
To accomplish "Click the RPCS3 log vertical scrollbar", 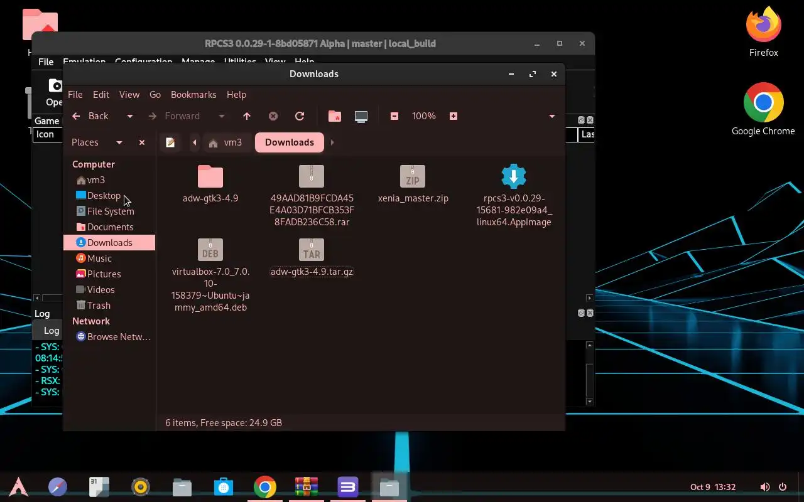I will coord(589,373).
